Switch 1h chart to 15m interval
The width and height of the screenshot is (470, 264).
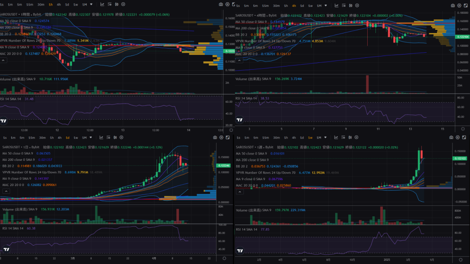point(30,5)
